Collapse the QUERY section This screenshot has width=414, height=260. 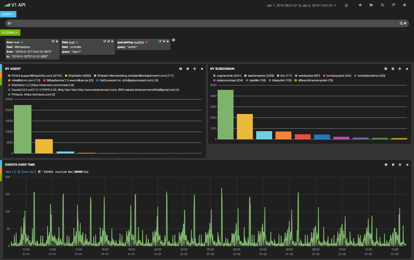[x=8, y=14]
